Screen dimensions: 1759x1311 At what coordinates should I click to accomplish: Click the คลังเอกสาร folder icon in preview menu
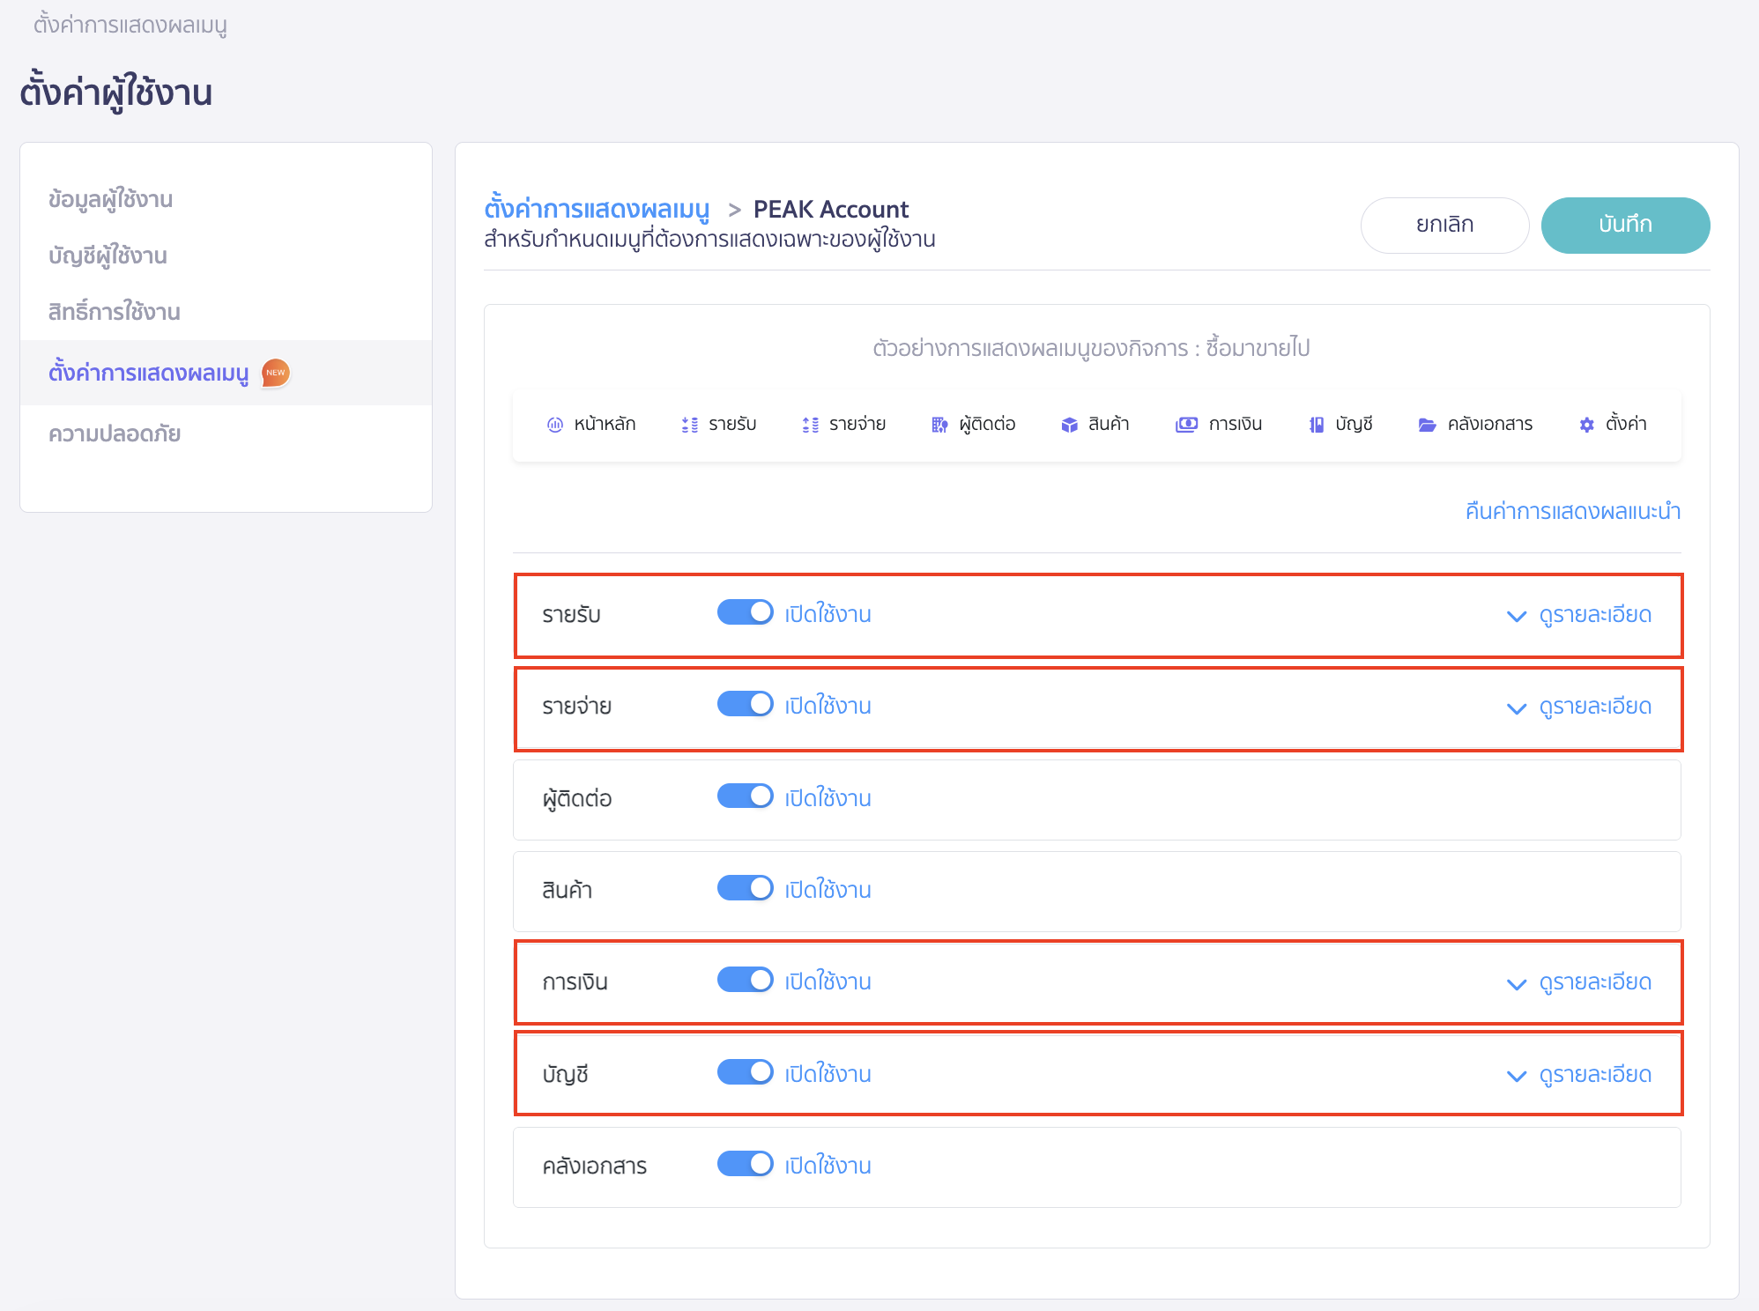click(1427, 425)
